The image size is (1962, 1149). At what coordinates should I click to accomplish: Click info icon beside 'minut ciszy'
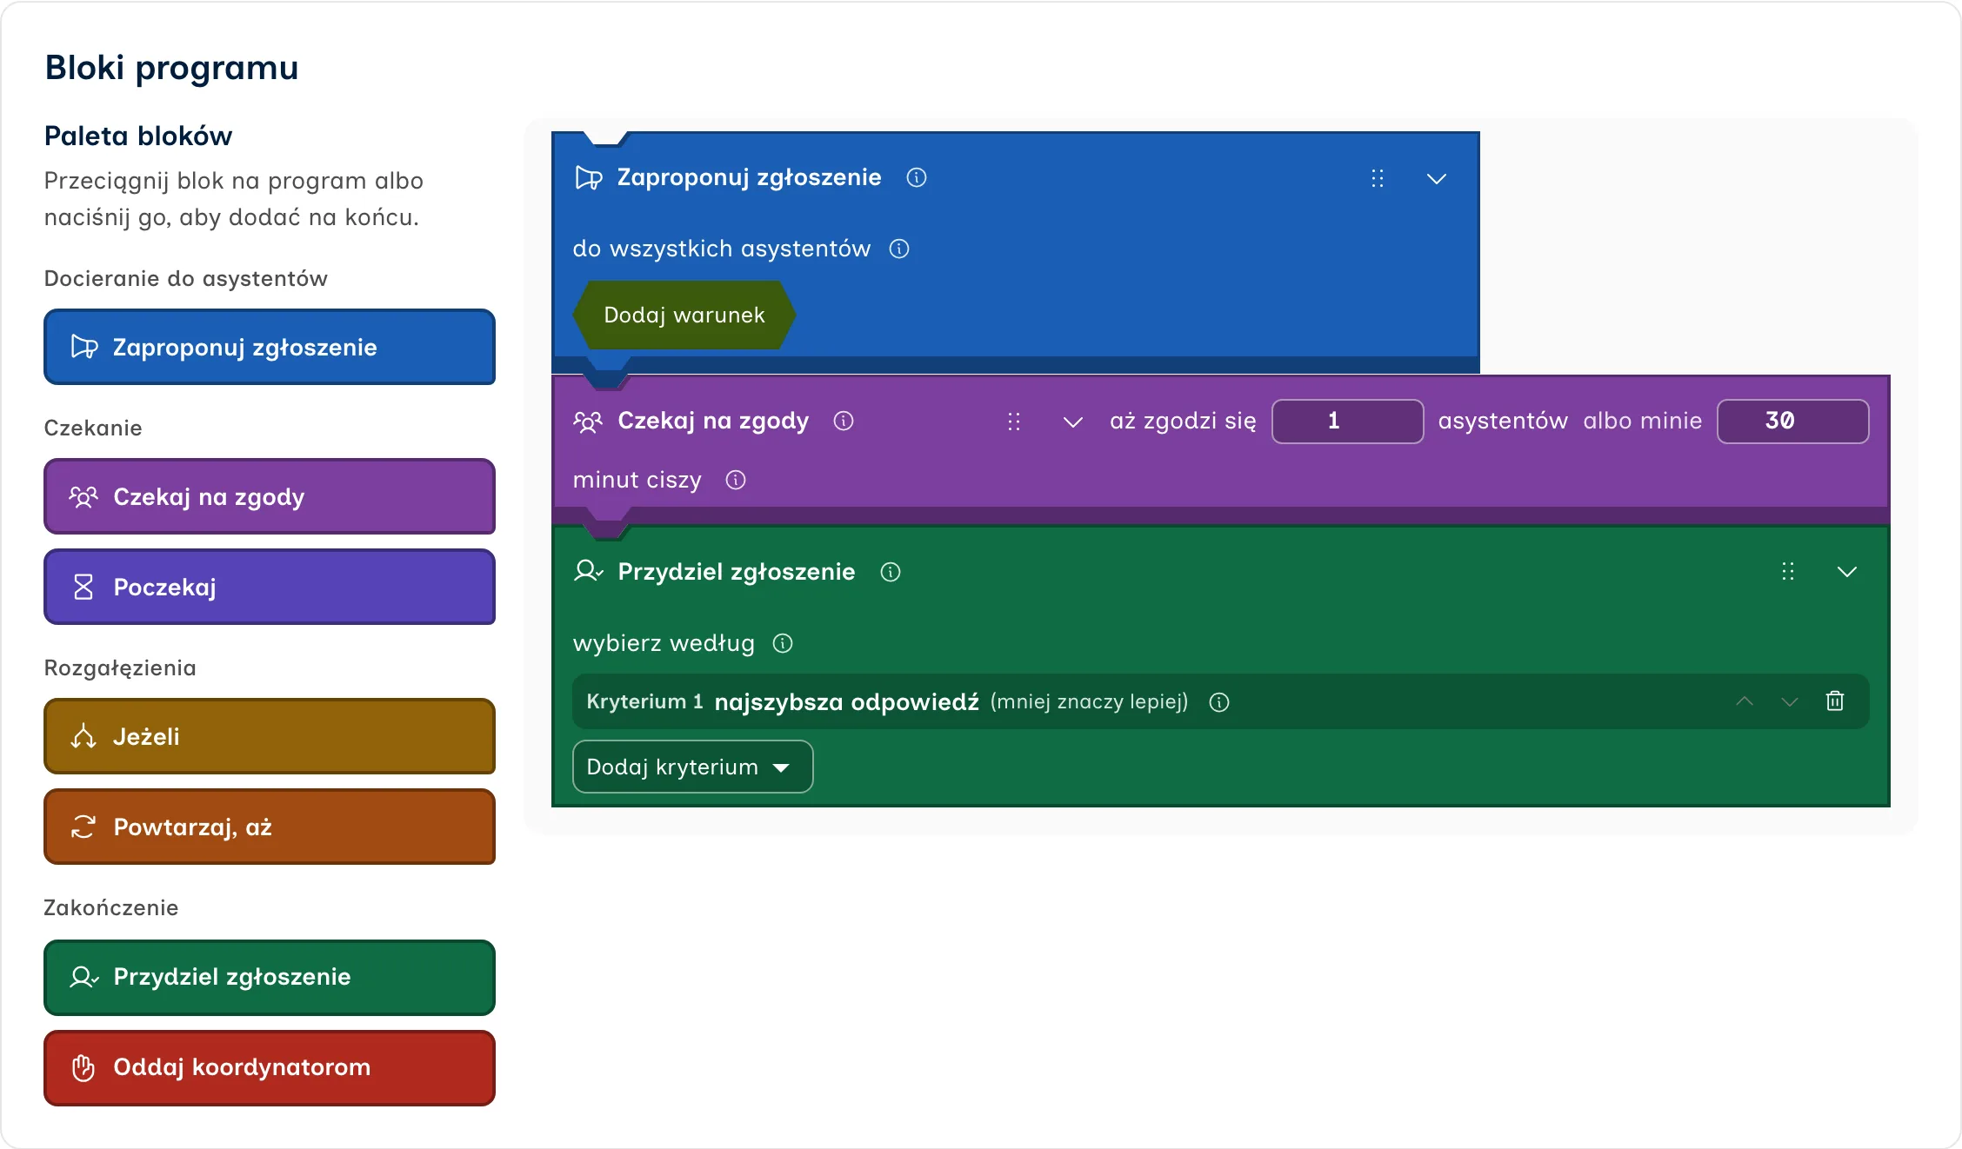[x=736, y=480]
